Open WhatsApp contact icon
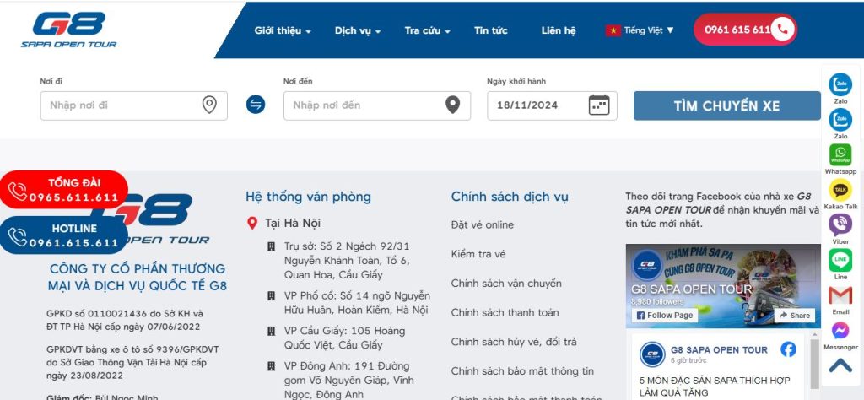864x400 pixels. tap(840, 154)
